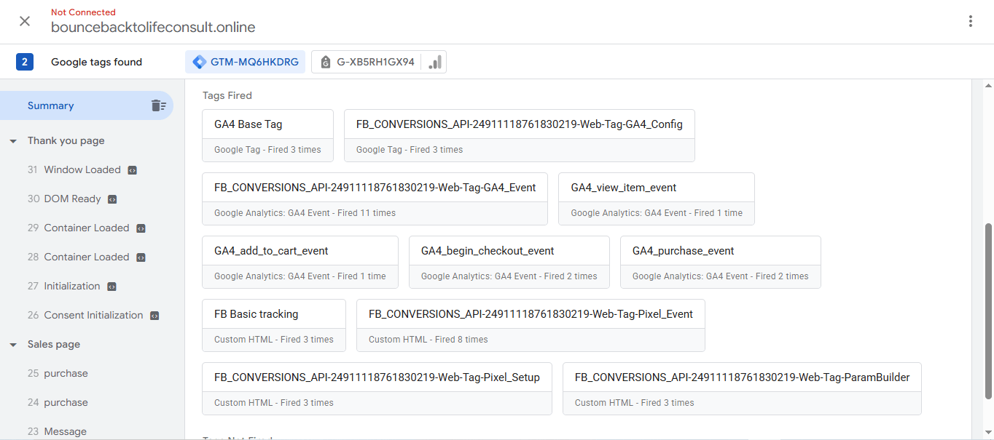Image resolution: width=994 pixels, height=440 pixels.
Task: Open the three-dot more options menu
Action: click(x=971, y=21)
